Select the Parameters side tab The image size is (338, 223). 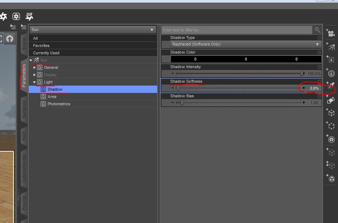tap(24, 75)
